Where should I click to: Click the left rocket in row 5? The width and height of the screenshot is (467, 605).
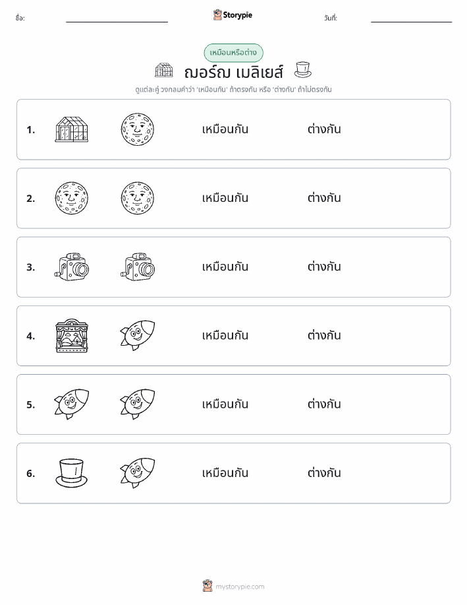click(x=72, y=404)
